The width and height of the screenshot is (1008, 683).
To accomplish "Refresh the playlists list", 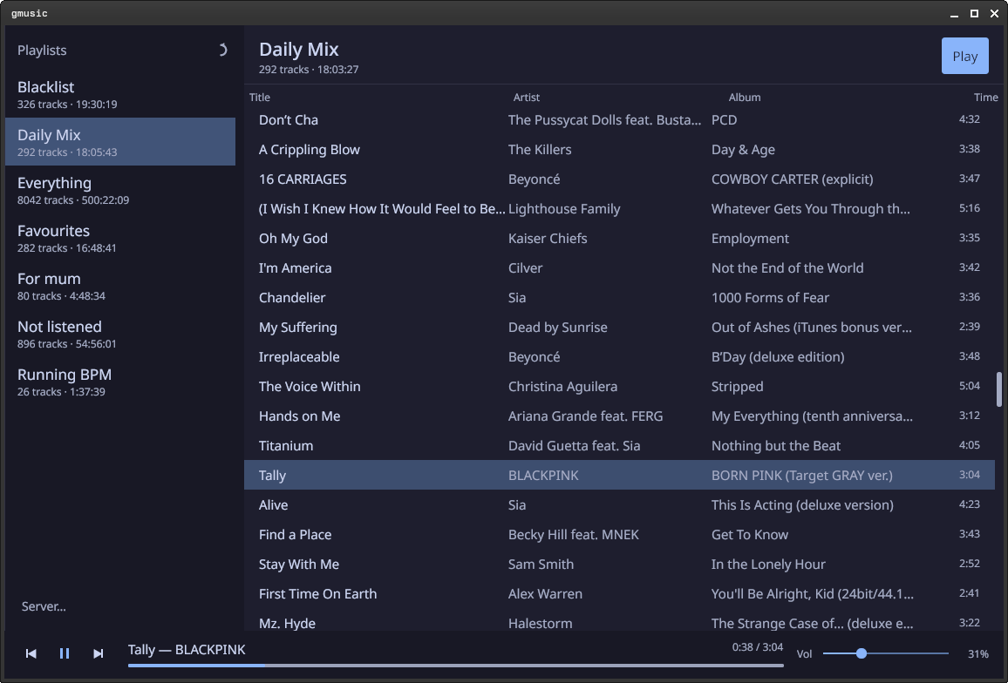I will pyautogui.click(x=222, y=51).
